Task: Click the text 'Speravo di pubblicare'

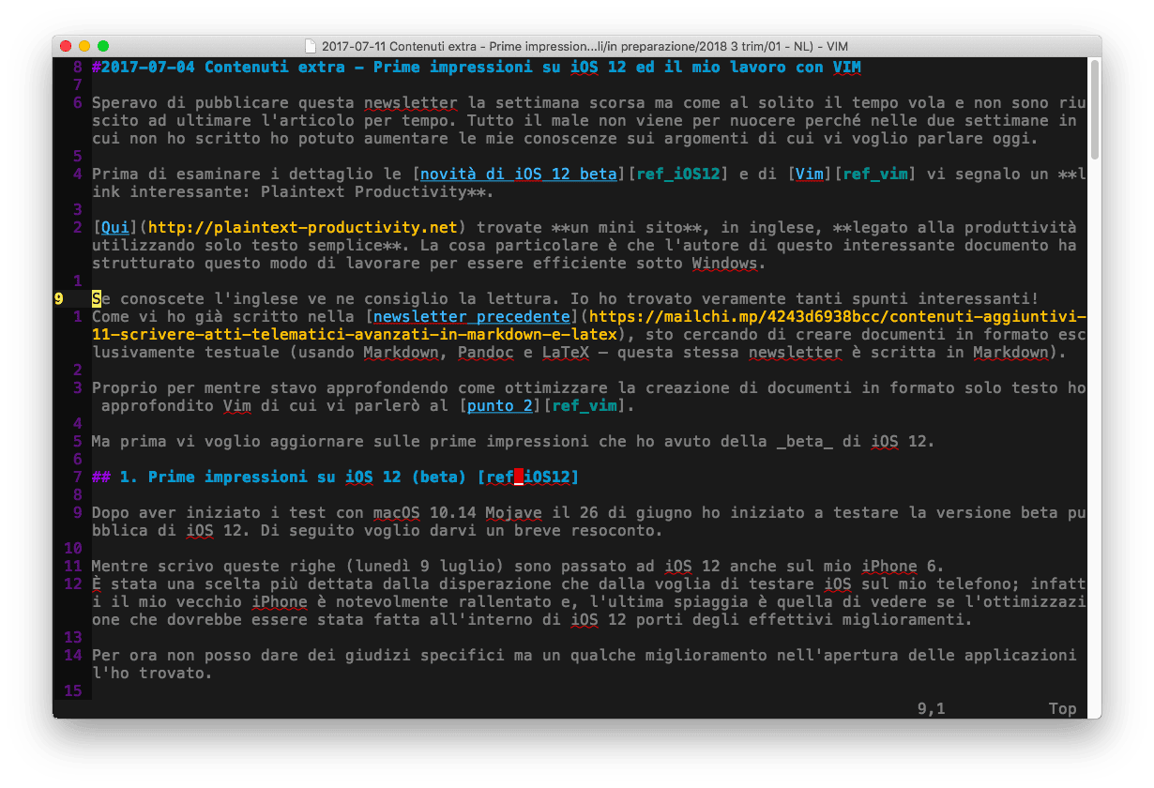Action: point(190,103)
